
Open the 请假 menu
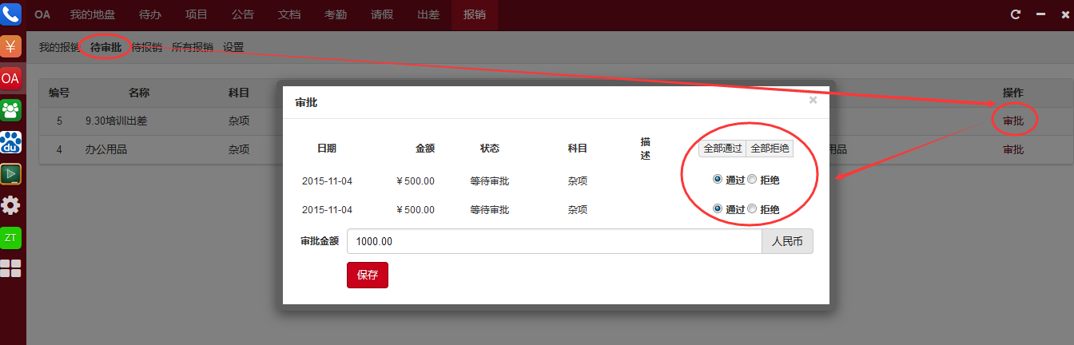(x=382, y=14)
